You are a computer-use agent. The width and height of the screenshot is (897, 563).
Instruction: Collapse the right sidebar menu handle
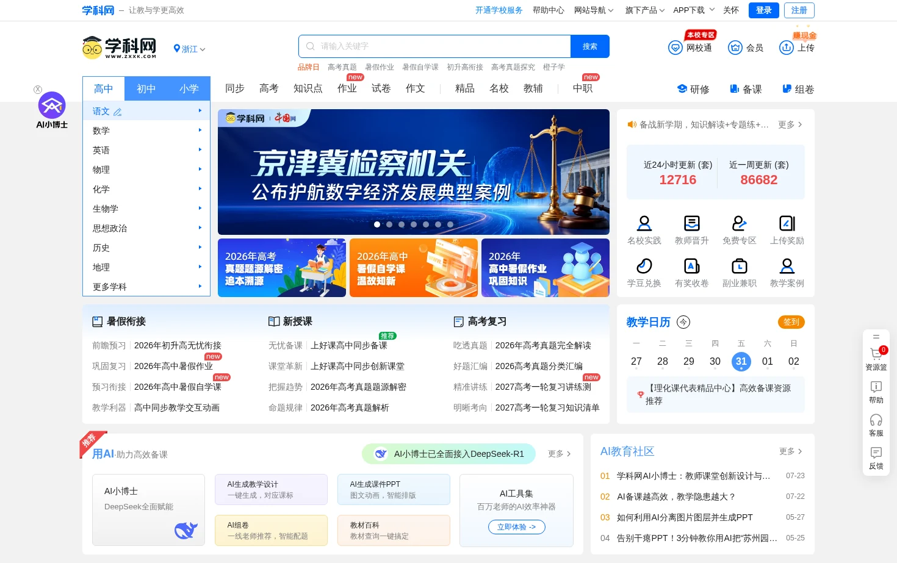[876, 337]
